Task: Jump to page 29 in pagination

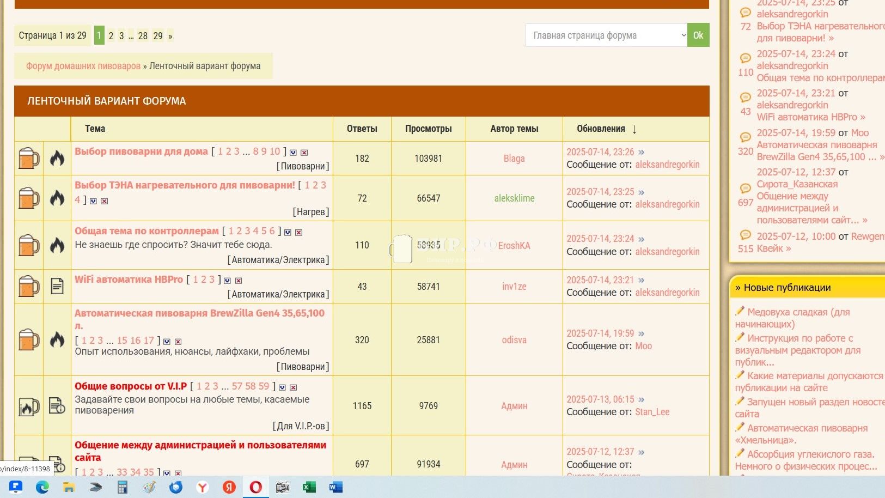Action: tap(158, 36)
